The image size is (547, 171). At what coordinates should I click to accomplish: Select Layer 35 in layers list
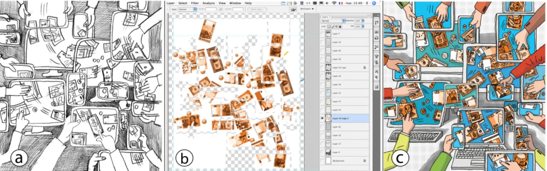click(x=344, y=93)
